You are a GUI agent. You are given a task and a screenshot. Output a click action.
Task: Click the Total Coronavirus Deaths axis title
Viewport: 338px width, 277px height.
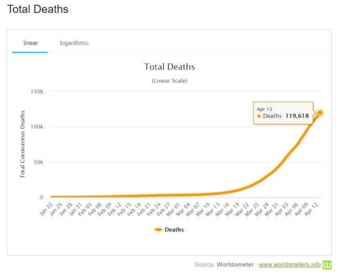(x=23, y=144)
